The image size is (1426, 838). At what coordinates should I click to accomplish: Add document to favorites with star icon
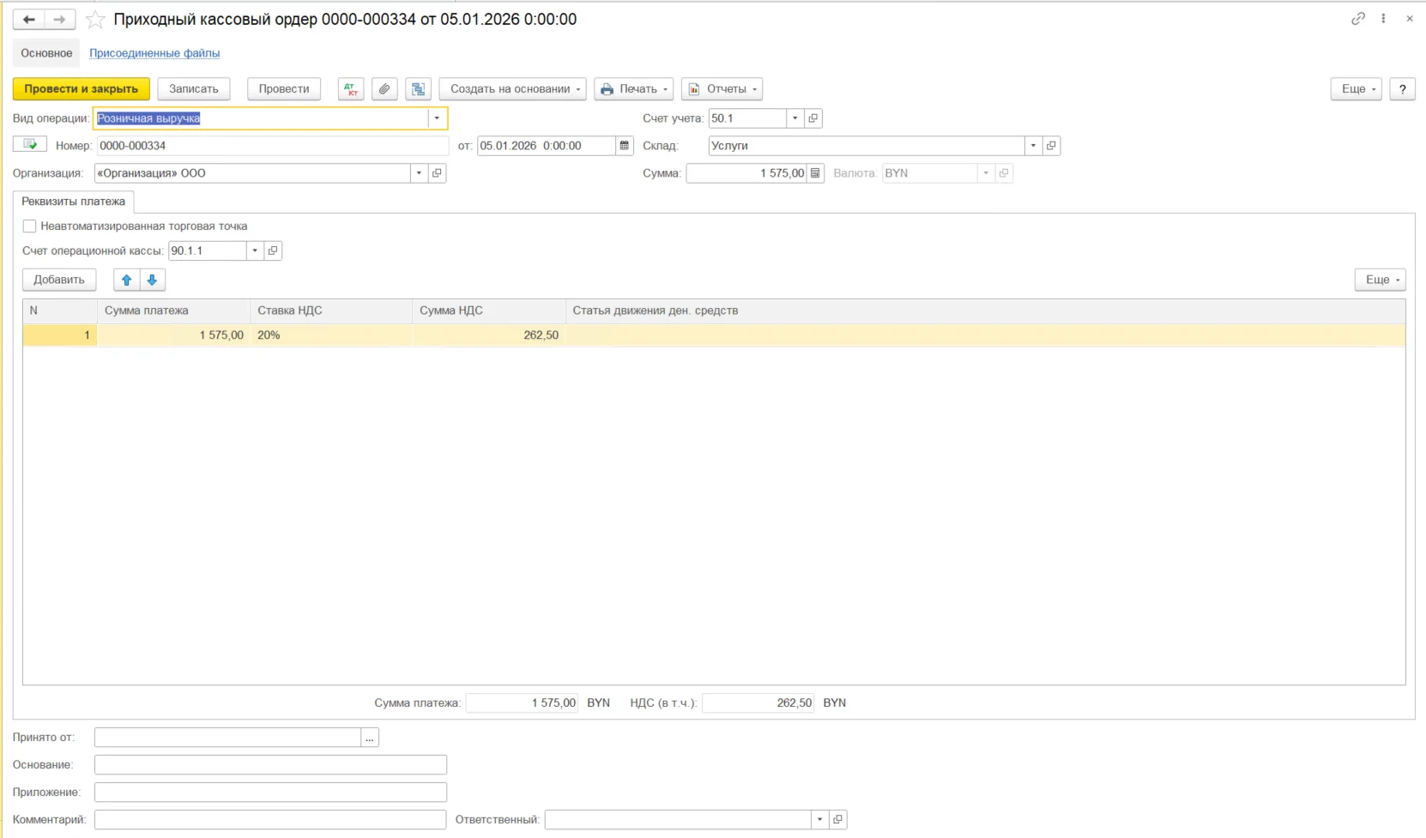tap(95, 19)
